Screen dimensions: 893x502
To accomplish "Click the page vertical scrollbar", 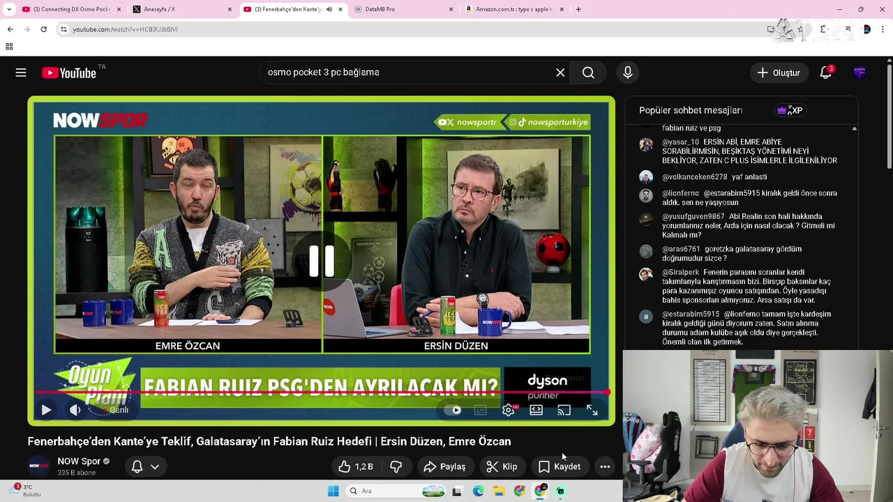I will tap(889, 116).
